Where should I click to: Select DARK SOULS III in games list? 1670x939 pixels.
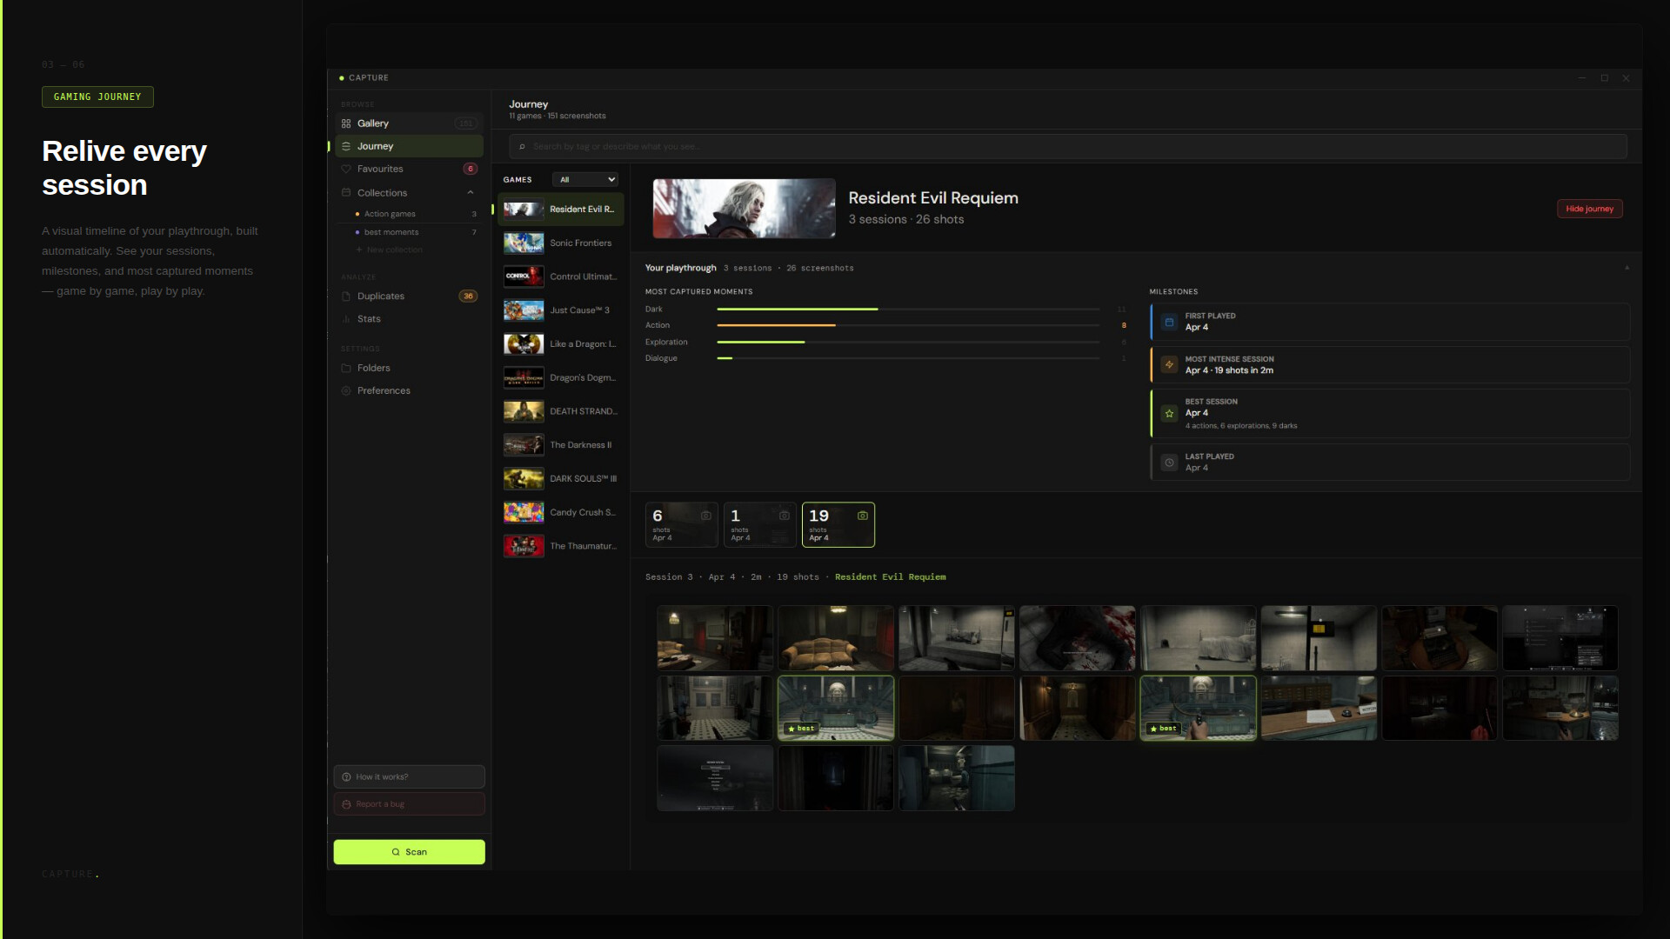561,479
